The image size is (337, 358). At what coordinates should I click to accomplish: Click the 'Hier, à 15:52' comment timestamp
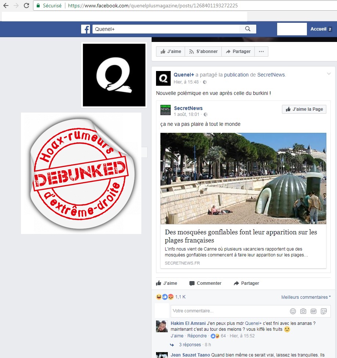point(242,336)
